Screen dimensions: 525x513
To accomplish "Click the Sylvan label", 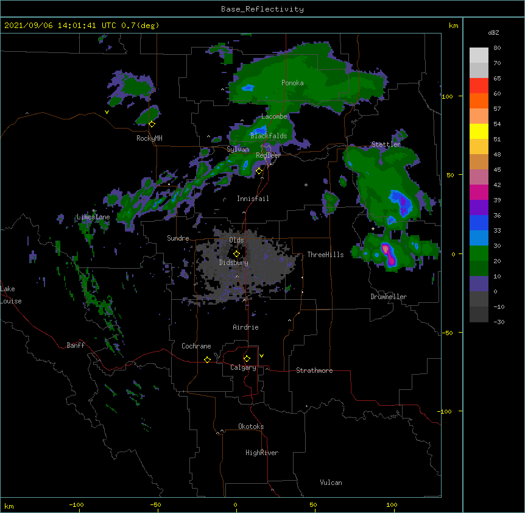I will click(x=238, y=149).
